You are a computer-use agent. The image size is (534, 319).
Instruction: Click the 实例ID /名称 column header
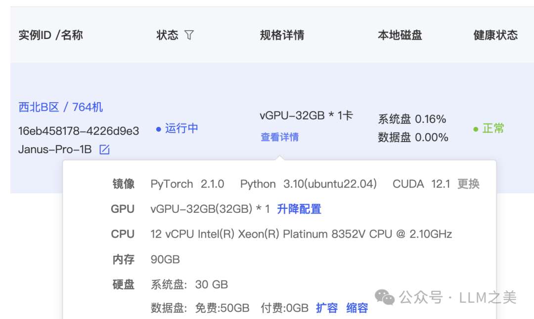click(x=50, y=35)
